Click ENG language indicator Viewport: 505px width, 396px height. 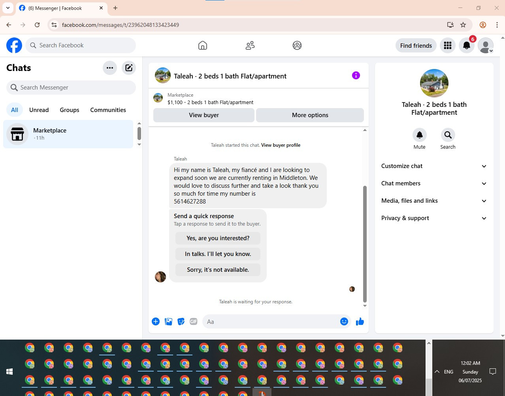pos(449,372)
